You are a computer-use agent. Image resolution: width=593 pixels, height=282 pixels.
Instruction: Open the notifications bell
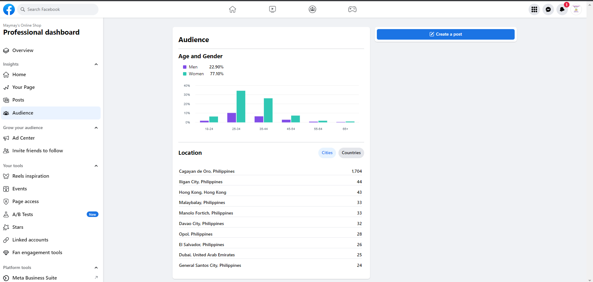tap(562, 10)
